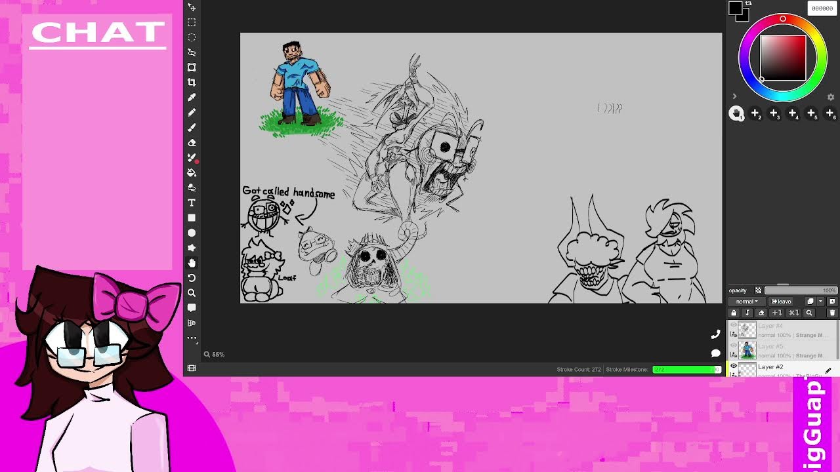Toggle clipping mask down arrow

tap(747, 313)
